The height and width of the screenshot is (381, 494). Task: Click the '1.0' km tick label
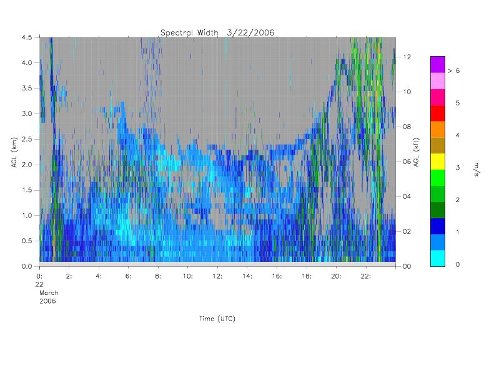coord(27,216)
